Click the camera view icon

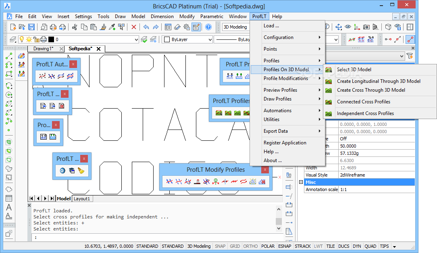(x=366, y=27)
